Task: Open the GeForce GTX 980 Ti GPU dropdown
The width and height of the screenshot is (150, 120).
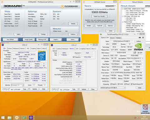Action: pos(113,88)
